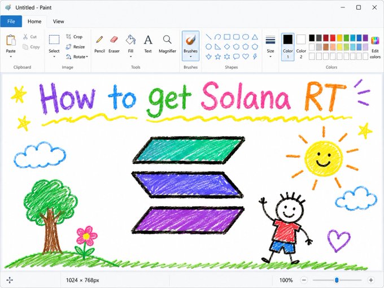This screenshot has height=288, width=384.
Task: Click the Copy button
Action: click(x=31, y=47)
